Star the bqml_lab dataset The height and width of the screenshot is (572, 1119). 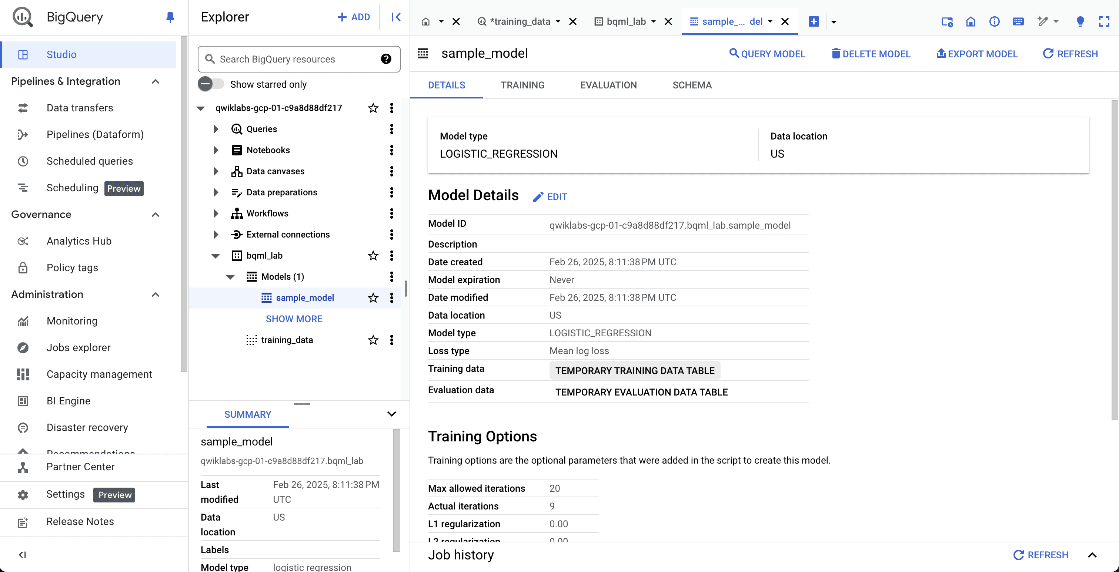pos(373,256)
